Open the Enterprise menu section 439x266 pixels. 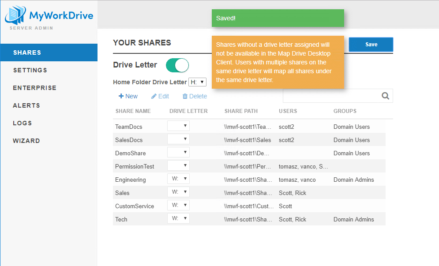pos(34,88)
